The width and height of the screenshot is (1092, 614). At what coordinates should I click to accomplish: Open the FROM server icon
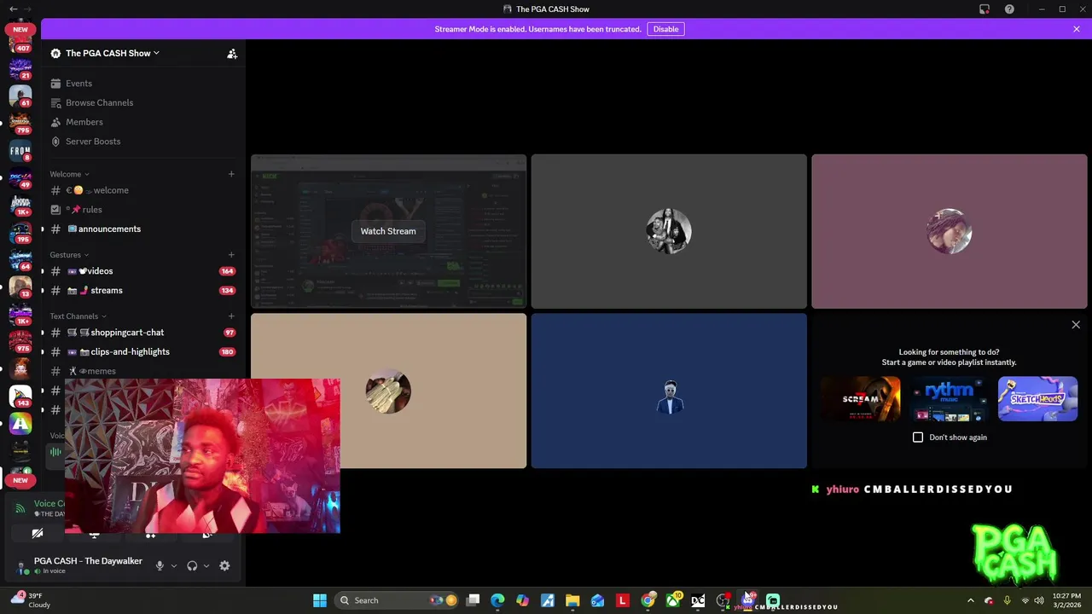coord(20,151)
